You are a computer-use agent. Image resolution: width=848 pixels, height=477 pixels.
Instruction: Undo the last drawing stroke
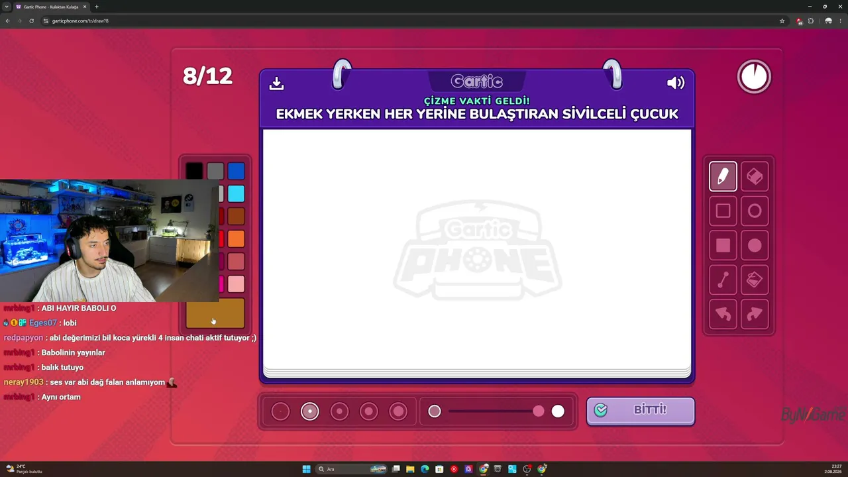723,315
